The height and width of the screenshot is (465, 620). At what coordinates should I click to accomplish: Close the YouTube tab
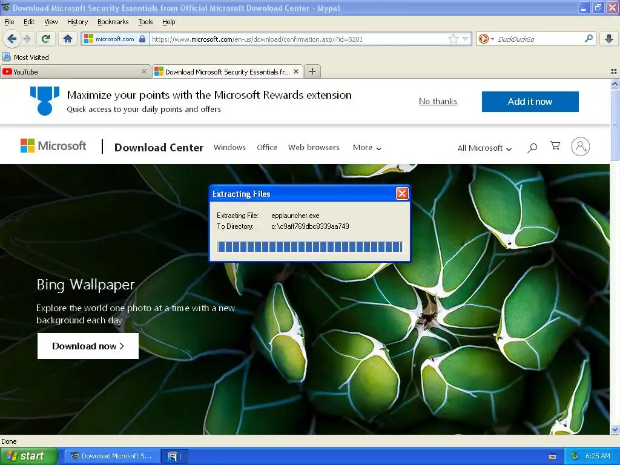(x=144, y=71)
